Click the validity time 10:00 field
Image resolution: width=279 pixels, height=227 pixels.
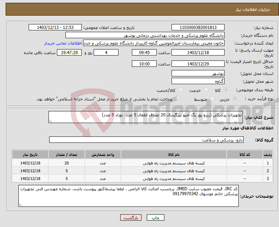(144, 64)
